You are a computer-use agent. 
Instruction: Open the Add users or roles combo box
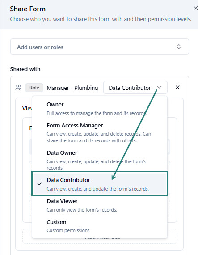pyautogui.click(x=100, y=47)
